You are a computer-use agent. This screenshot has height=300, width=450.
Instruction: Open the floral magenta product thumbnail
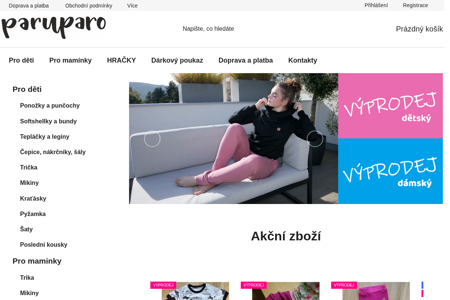(x=286, y=291)
